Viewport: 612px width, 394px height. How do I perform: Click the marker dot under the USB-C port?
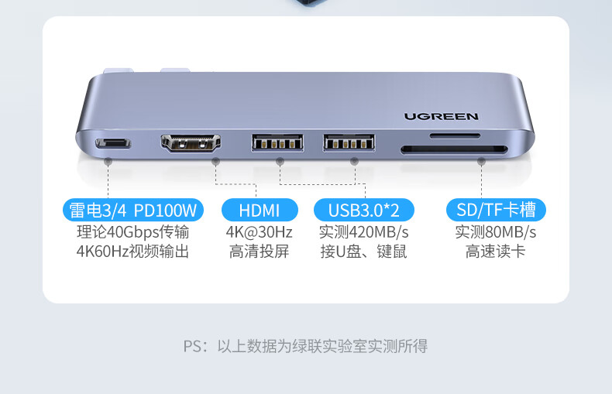108,161
